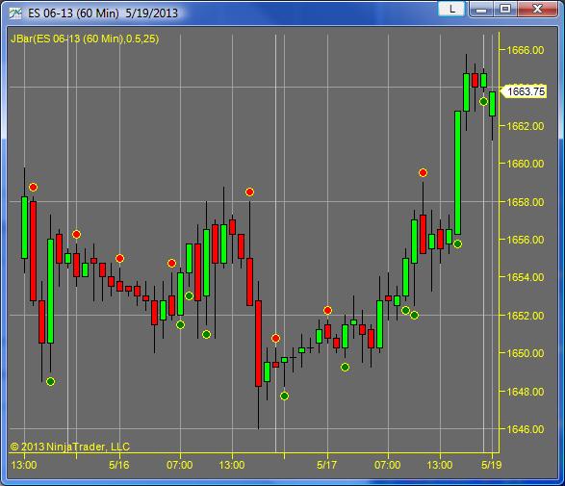Click the long red candle falling to 1648.00
Viewport: 565px width, 486px height.
[258, 344]
